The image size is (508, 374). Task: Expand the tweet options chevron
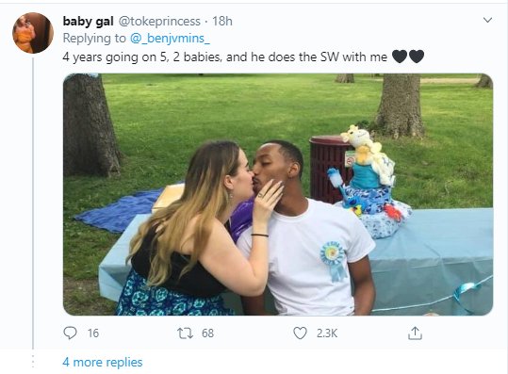(487, 20)
